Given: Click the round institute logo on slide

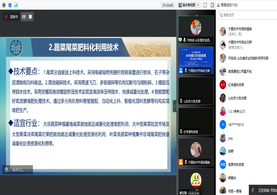Looking at the screenshot, I should [16, 48].
